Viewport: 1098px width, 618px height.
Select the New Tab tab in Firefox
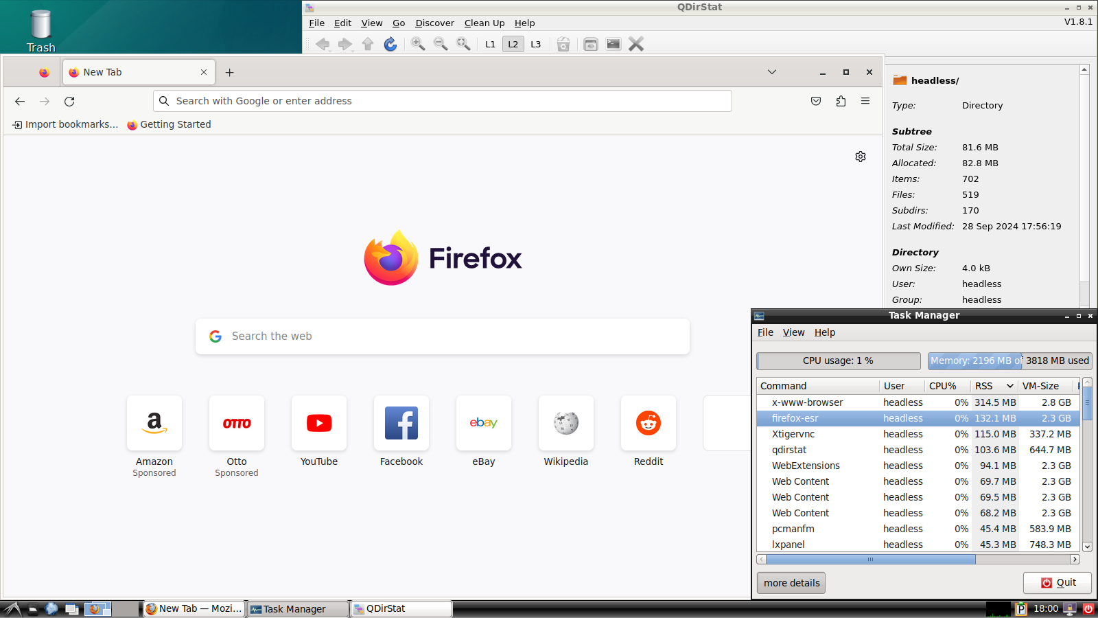(x=139, y=72)
